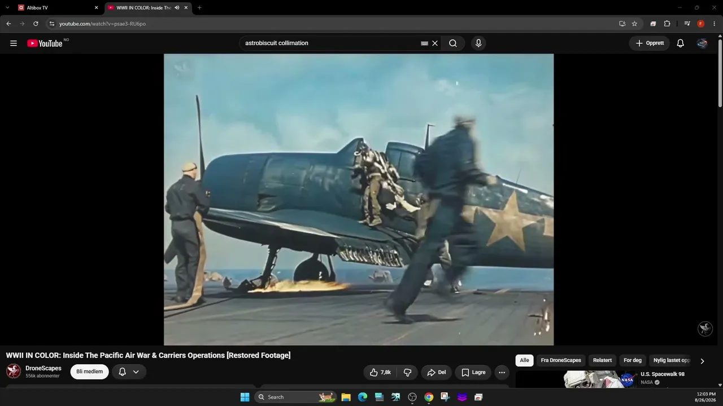Open File Explorer from the taskbar
723x406 pixels.
click(x=346, y=397)
